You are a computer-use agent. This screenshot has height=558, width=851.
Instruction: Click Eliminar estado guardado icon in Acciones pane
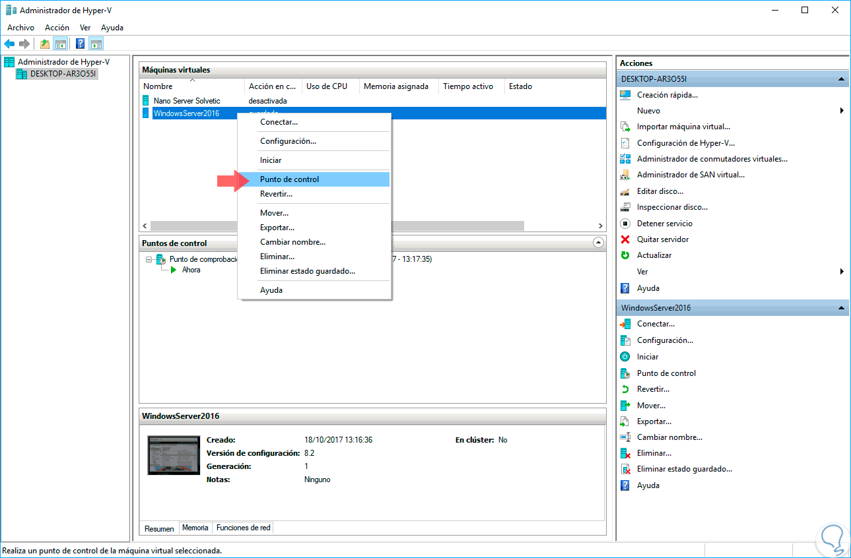pyautogui.click(x=625, y=469)
